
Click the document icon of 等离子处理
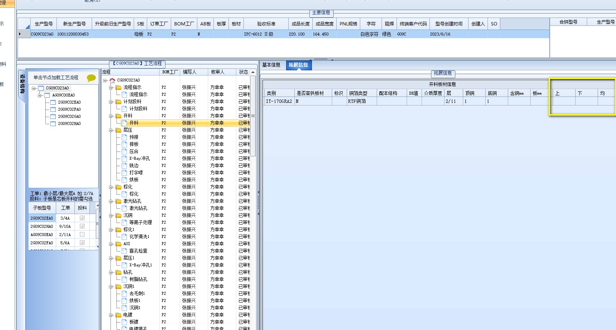124,222
